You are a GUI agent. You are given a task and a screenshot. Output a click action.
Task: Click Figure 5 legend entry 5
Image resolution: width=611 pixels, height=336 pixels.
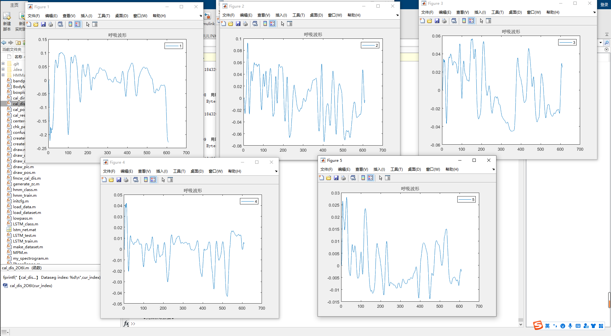[x=467, y=200]
